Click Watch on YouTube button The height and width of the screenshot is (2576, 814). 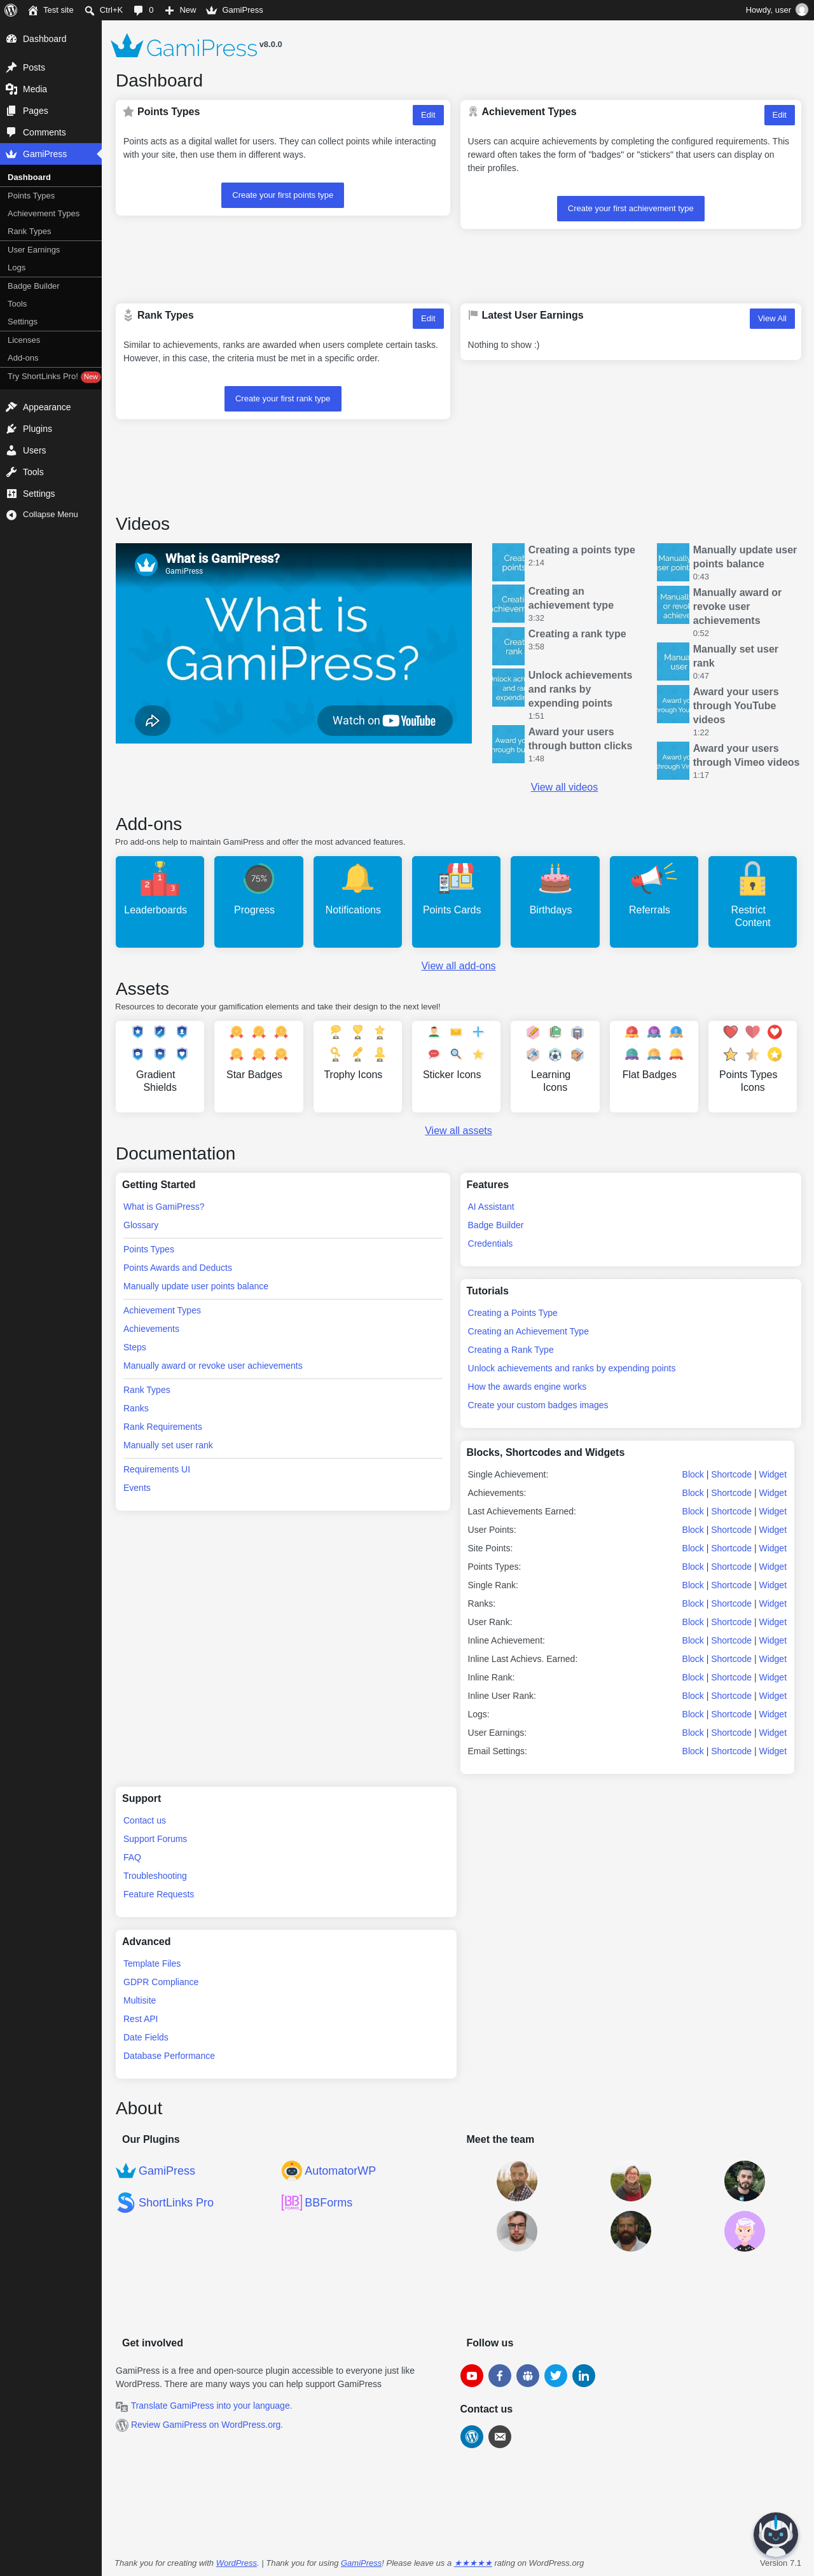coord(385,720)
